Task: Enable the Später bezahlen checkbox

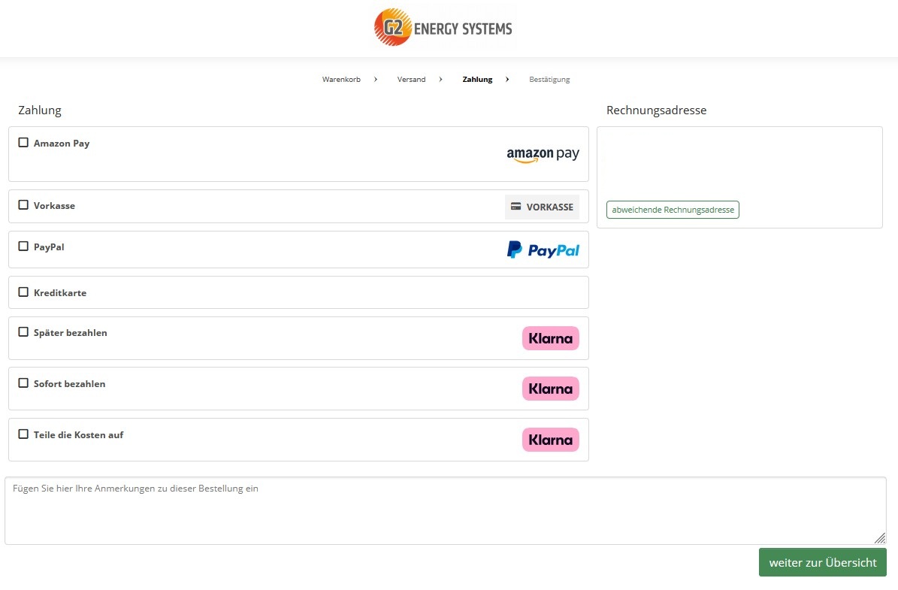Action: pyautogui.click(x=23, y=332)
